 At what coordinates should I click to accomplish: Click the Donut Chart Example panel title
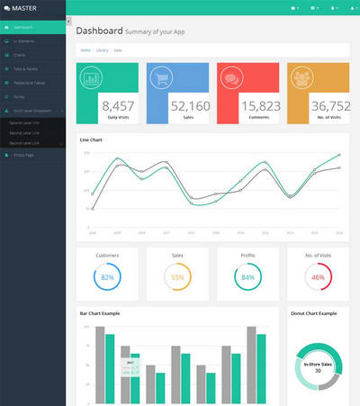[314, 313]
